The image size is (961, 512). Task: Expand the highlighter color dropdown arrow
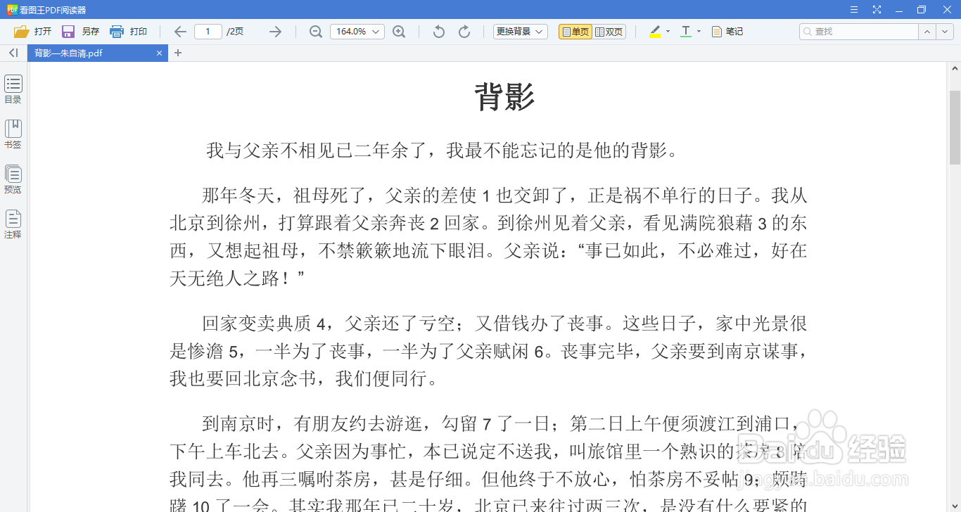(668, 32)
